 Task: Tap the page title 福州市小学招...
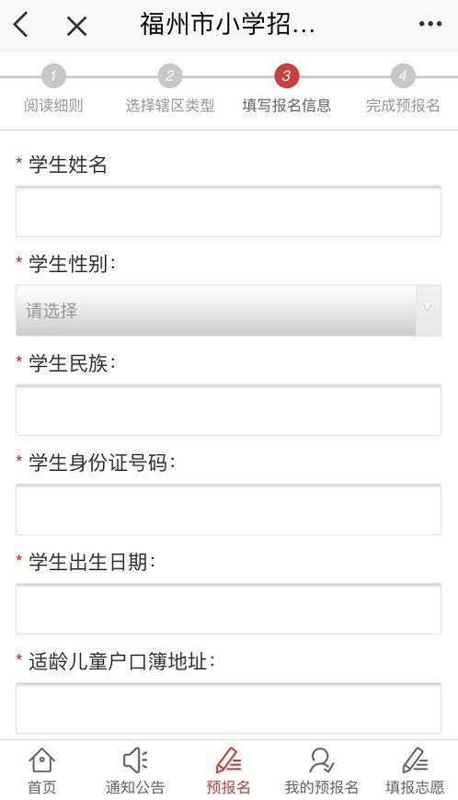tap(227, 24)
